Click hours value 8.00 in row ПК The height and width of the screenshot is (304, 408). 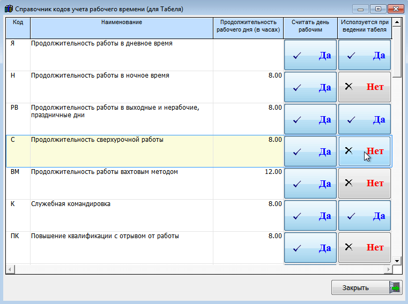[275, 236]
